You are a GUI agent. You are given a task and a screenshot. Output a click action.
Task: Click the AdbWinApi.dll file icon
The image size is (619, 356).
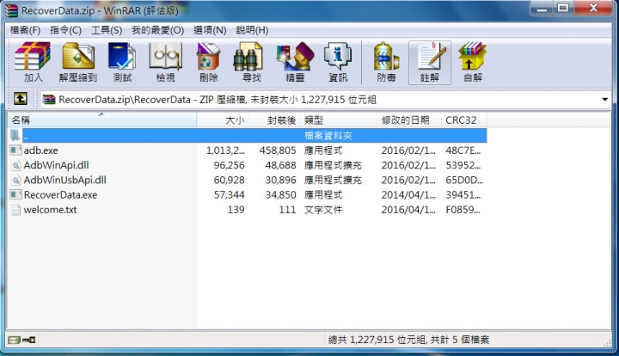click(x=15, y=165)
